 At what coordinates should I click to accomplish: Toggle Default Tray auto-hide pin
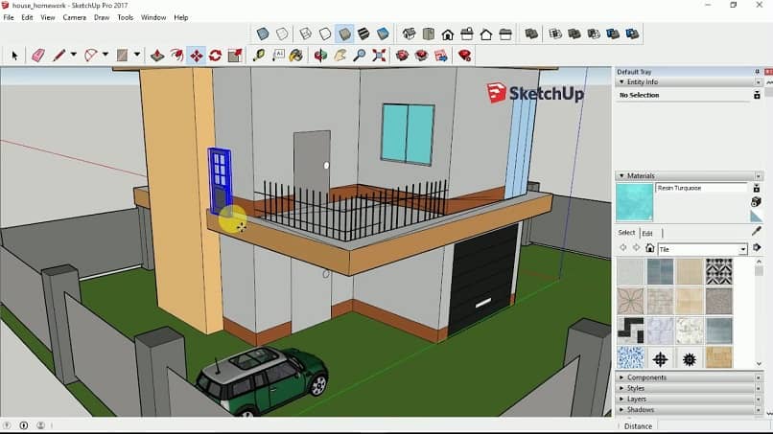click(758, 72)
